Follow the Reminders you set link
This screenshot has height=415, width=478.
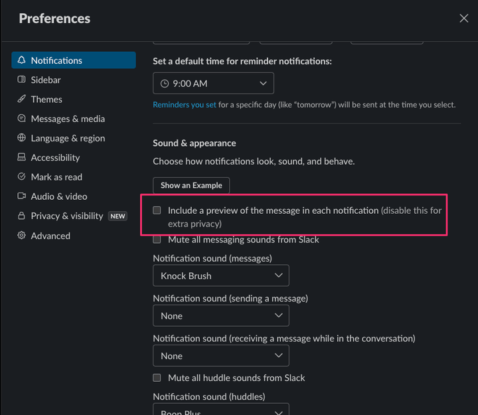[185, 105]
